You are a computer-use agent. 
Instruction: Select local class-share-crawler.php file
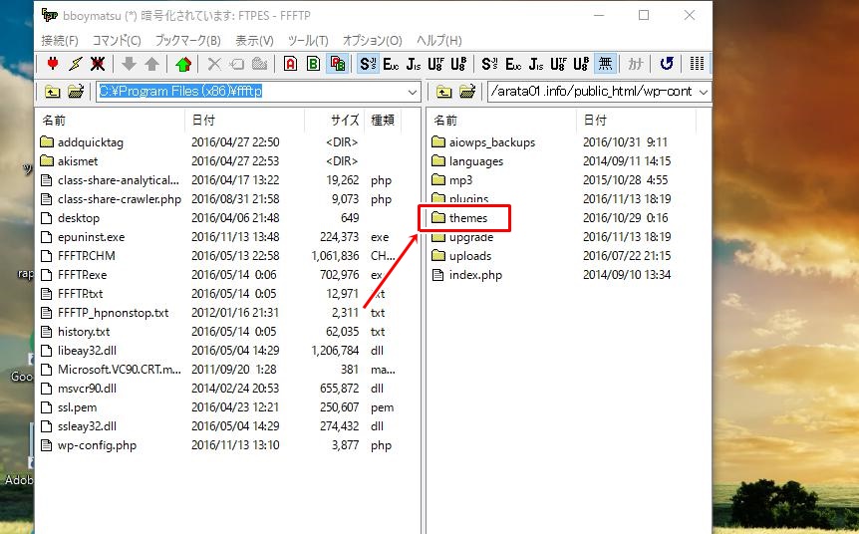(112, 199)
